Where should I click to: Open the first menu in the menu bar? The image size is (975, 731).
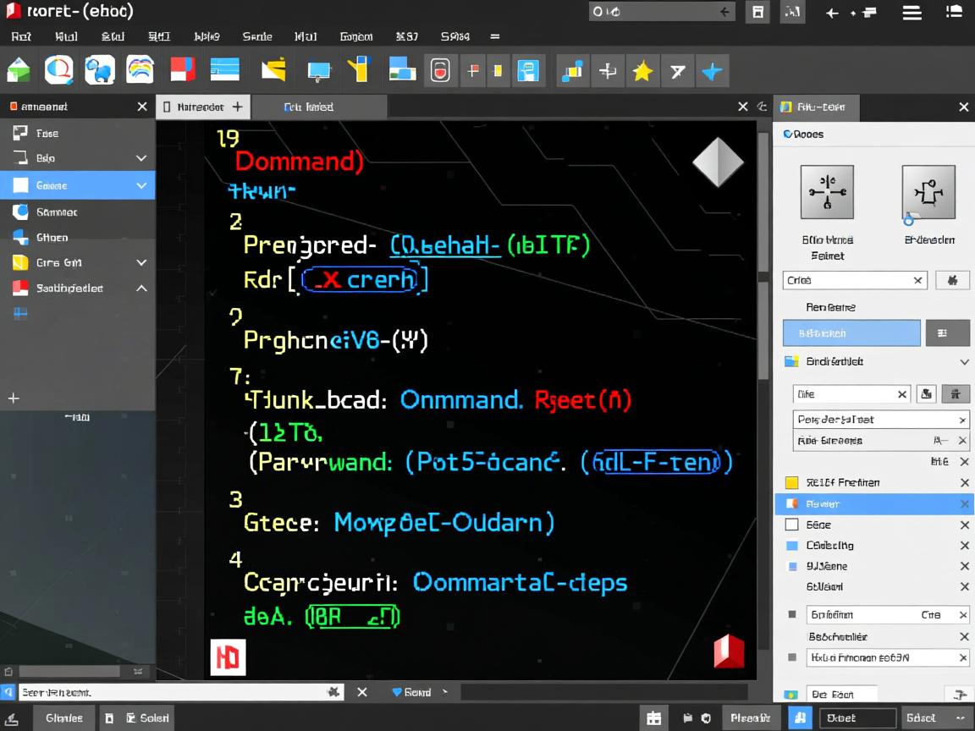[21, 36]
